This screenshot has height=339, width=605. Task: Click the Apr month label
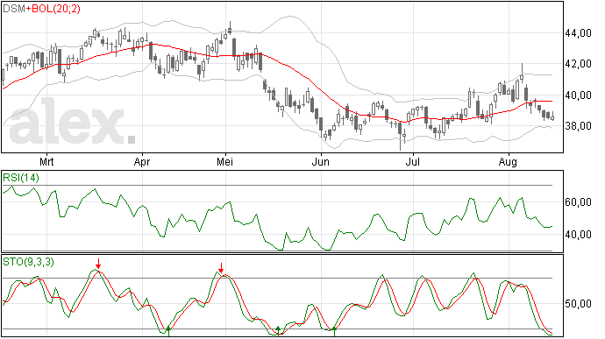pos(142,161)
